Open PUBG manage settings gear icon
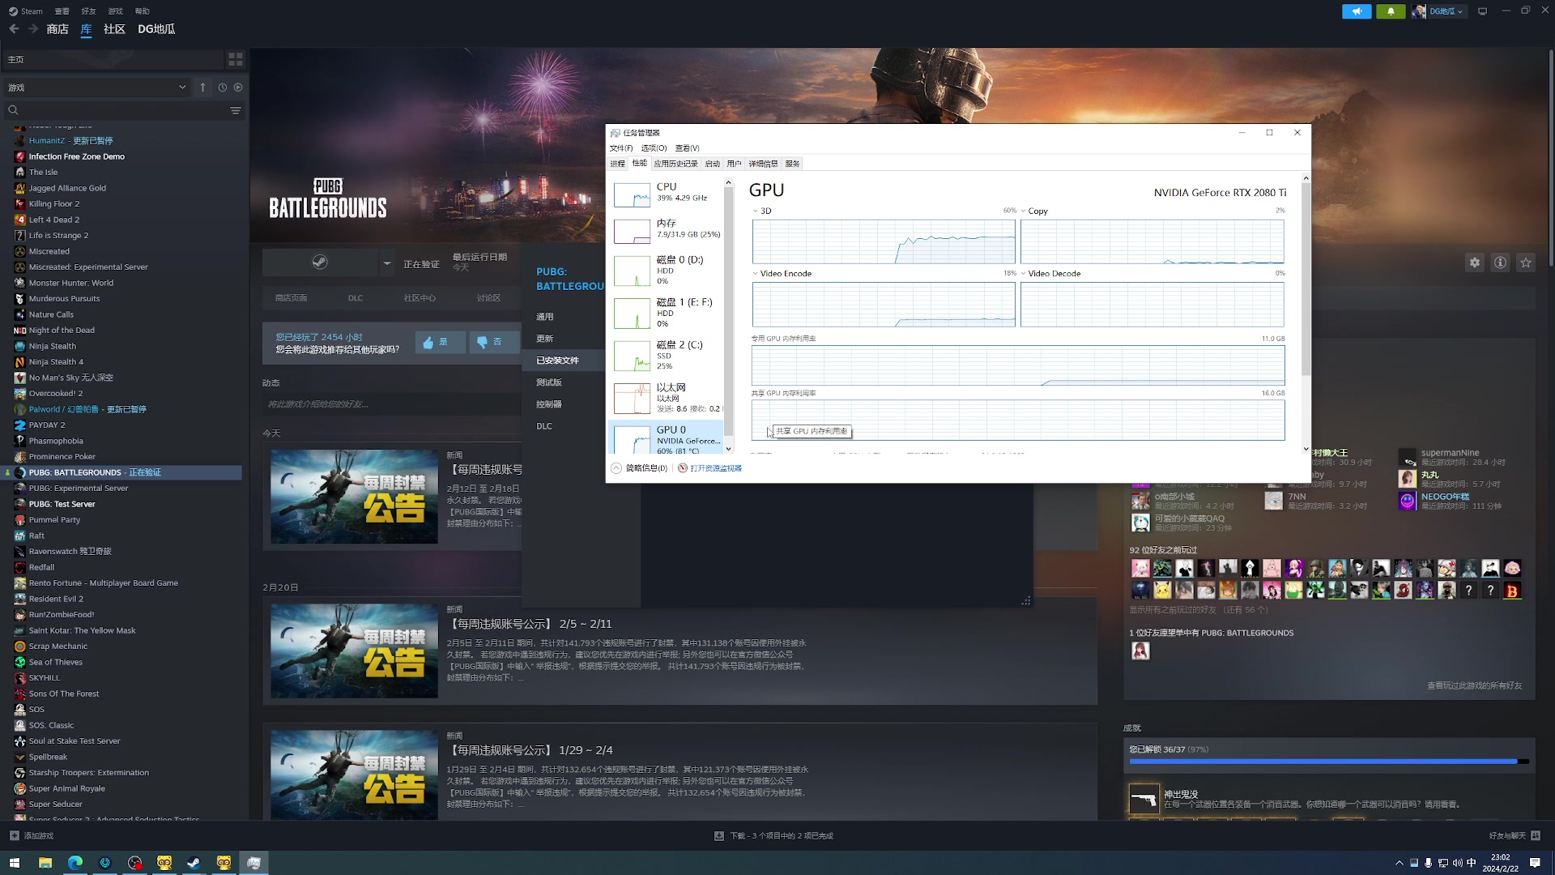The width and height of the screenshot is (1555, 875). [x=1475, y=262]
